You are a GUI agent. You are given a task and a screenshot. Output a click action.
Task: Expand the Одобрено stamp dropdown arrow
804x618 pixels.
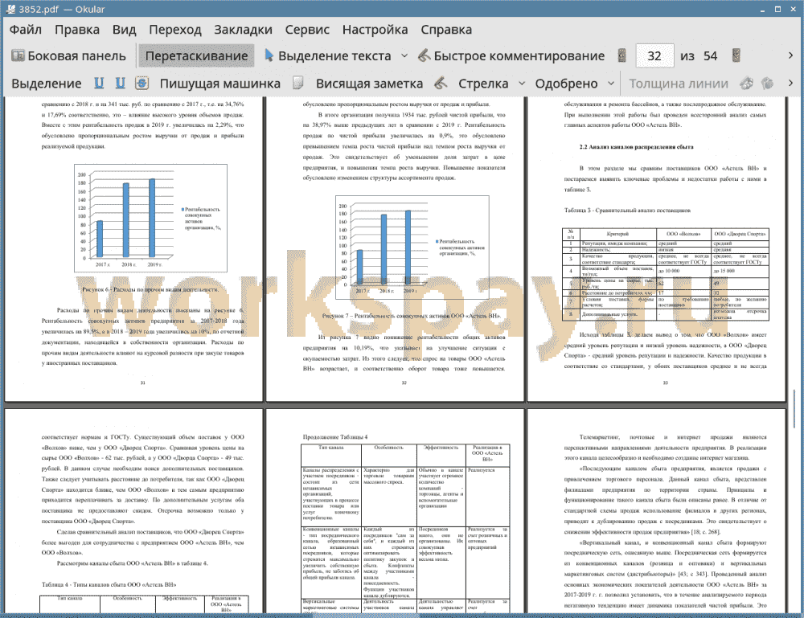[x=611, y=84]
